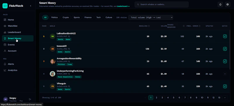The height and width of the screenshot is (106, 234).
Task: Add UnderperformingForALiving to watchlist with plus
Action: pos(225,74)
